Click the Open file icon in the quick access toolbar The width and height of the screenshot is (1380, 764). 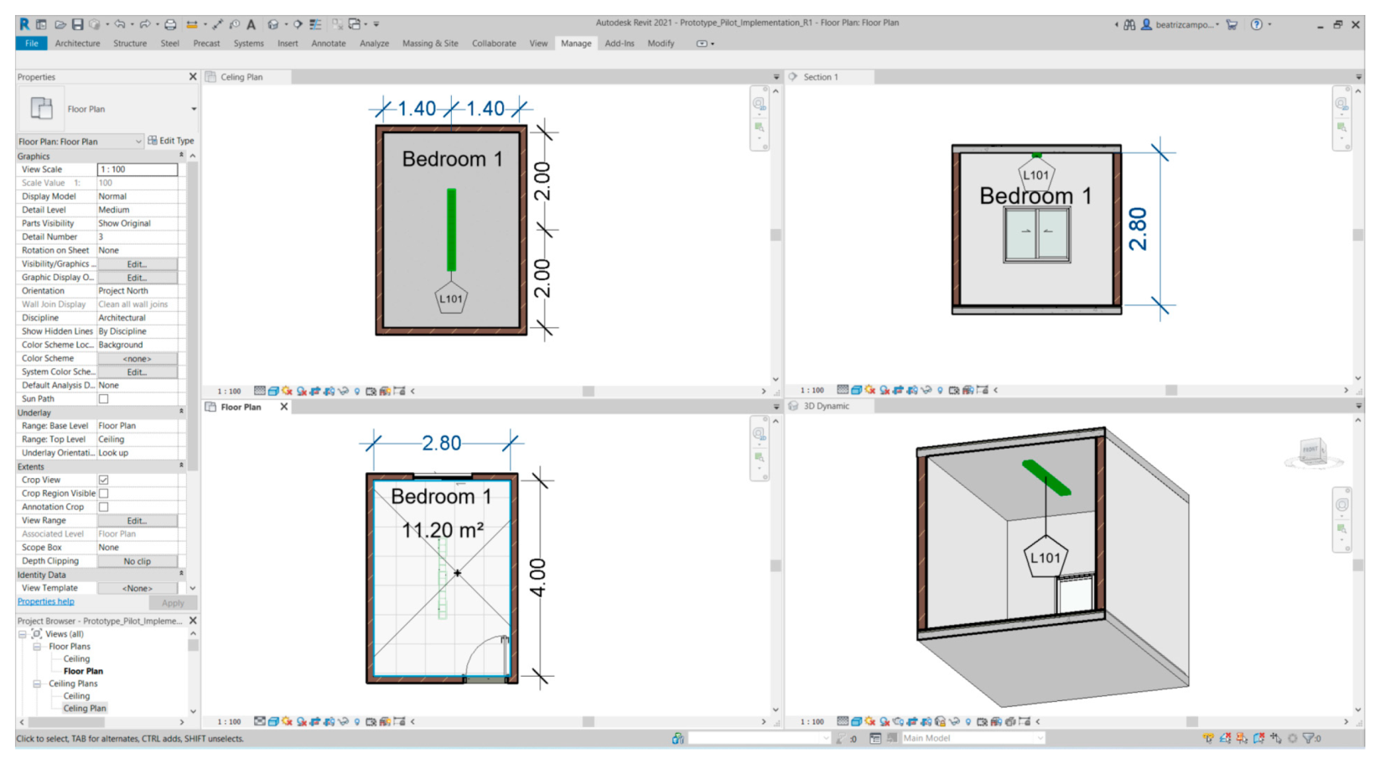click(60, 24)
